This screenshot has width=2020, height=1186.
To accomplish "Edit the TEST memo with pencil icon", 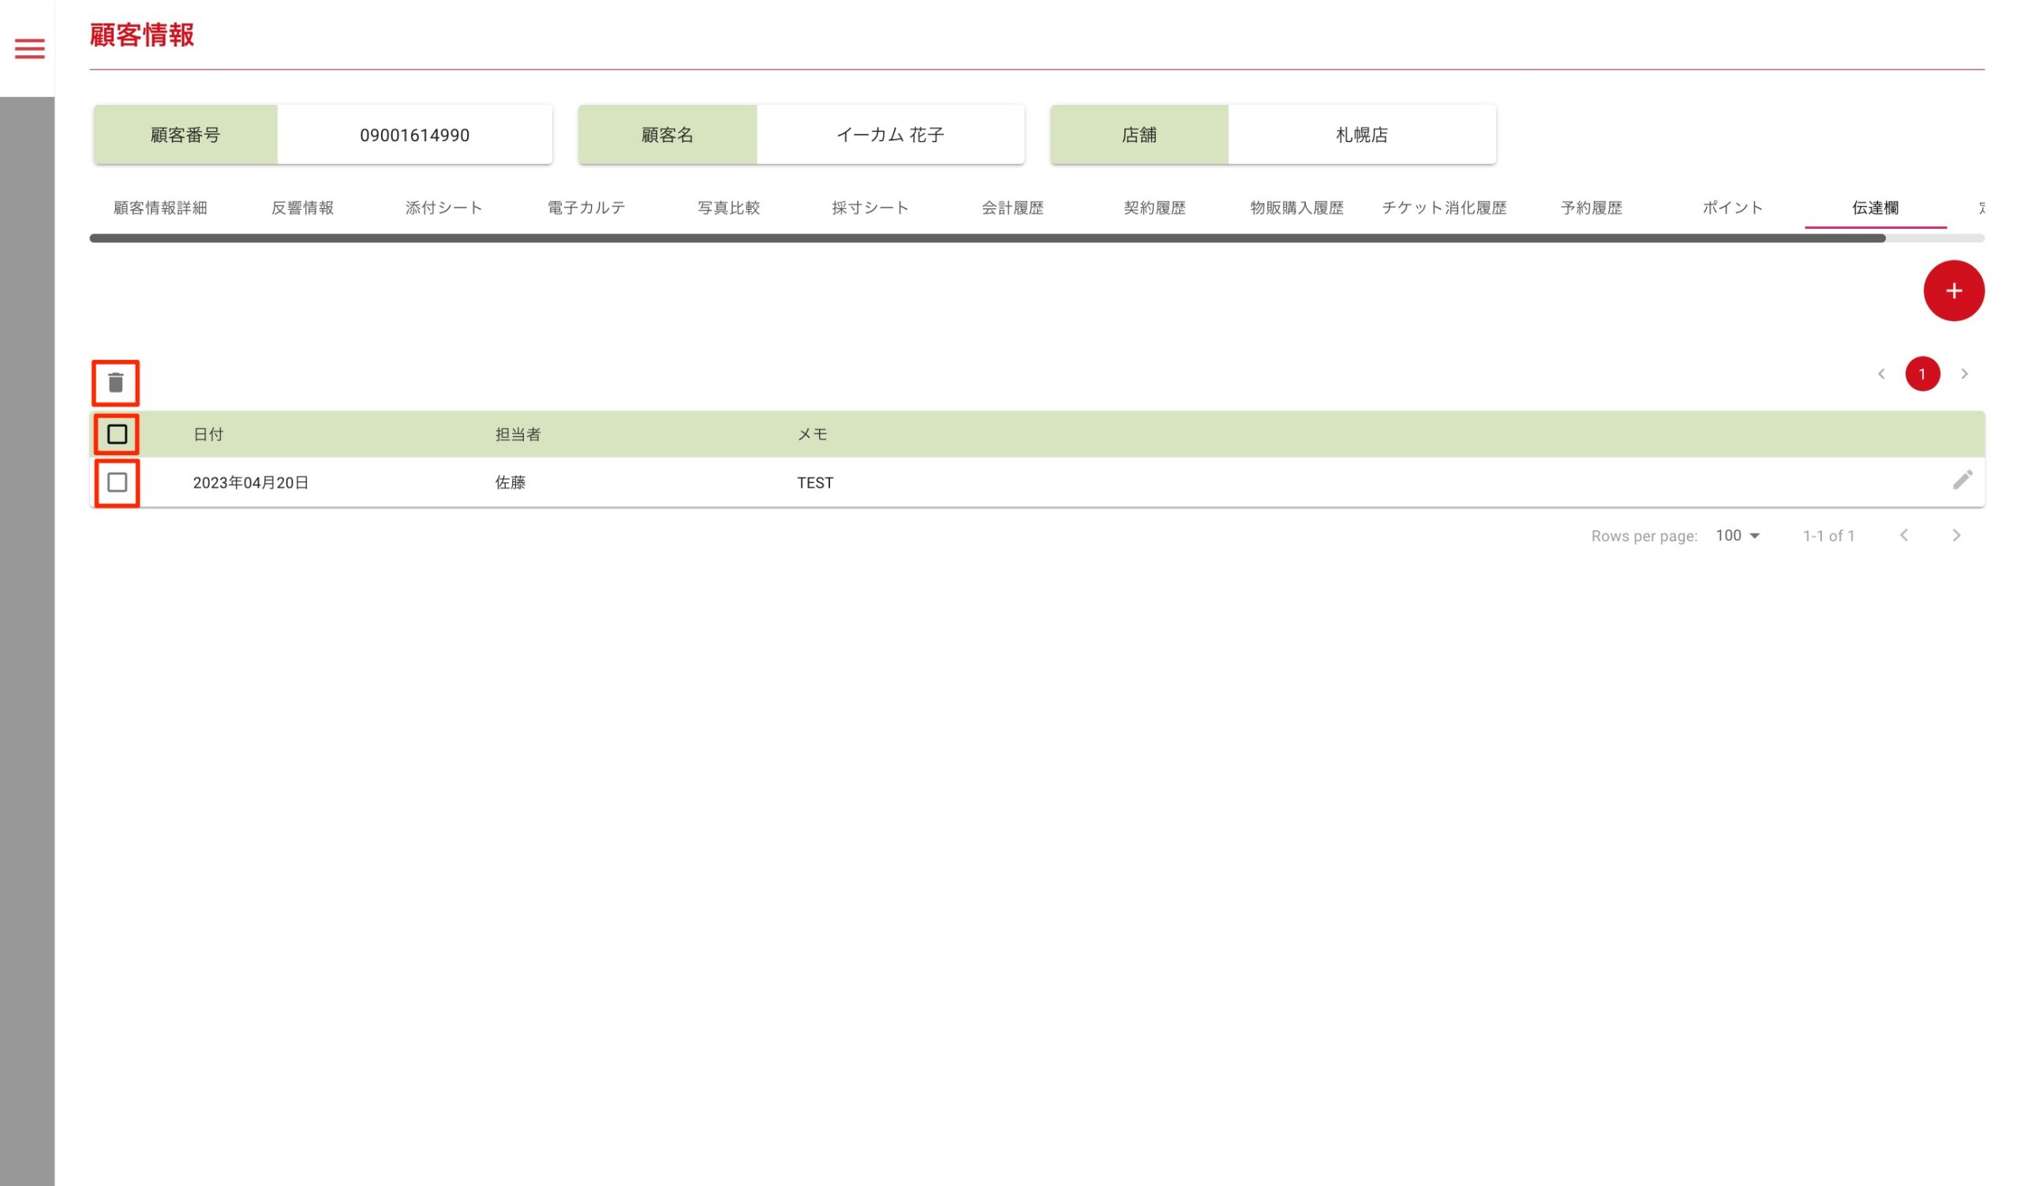I will click(1962, 480).
